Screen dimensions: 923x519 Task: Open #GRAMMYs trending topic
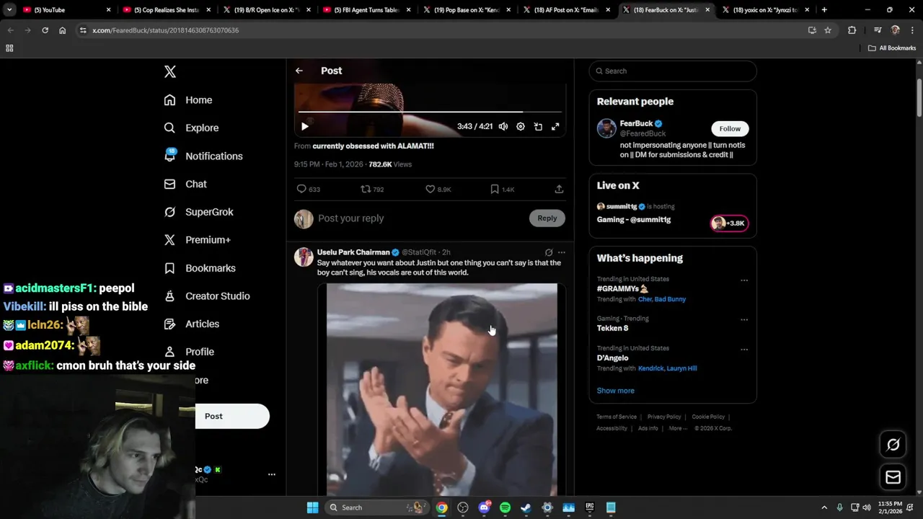[622, 288]
